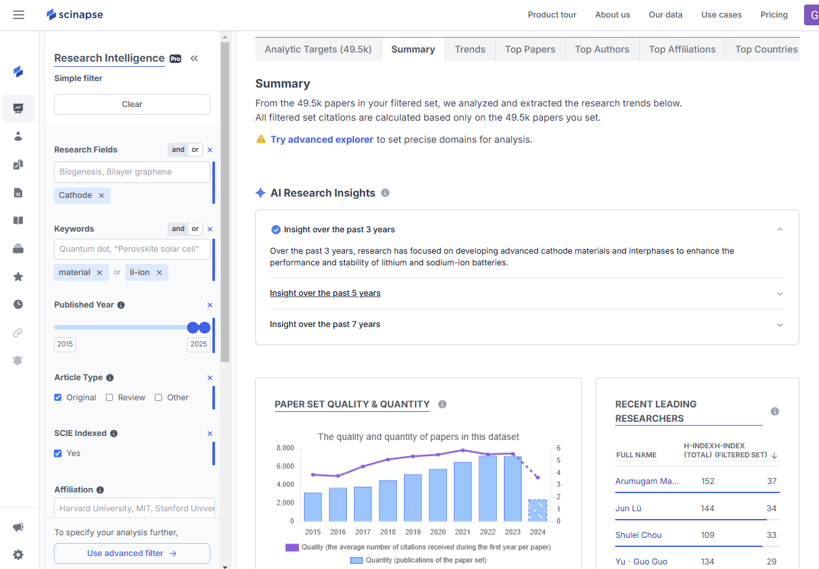Open the hamburger menu at top left

(18, 14)
